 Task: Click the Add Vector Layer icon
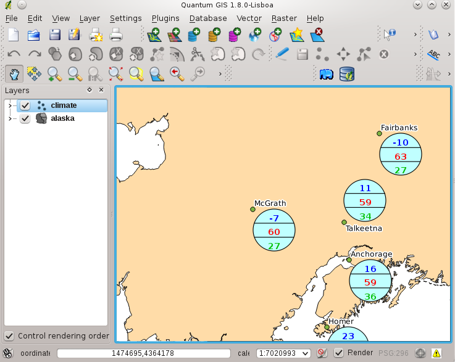coord(154,35)
